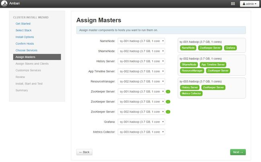Go to Get Started step
Viewport: 261px width, 162px height.
tap(23, 24)
